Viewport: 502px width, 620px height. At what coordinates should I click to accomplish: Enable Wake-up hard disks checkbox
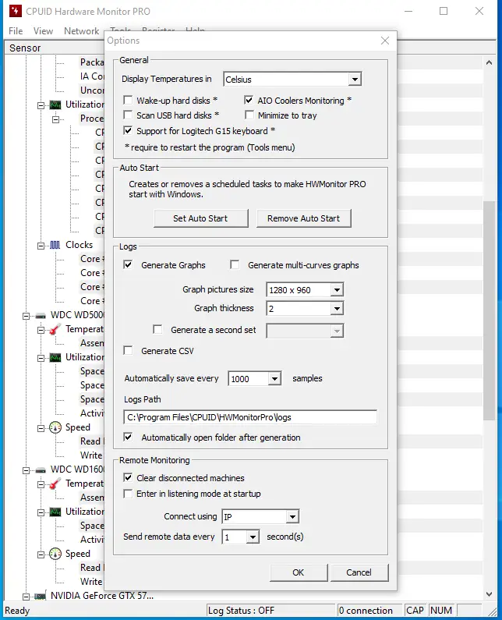tap(128, 100)
